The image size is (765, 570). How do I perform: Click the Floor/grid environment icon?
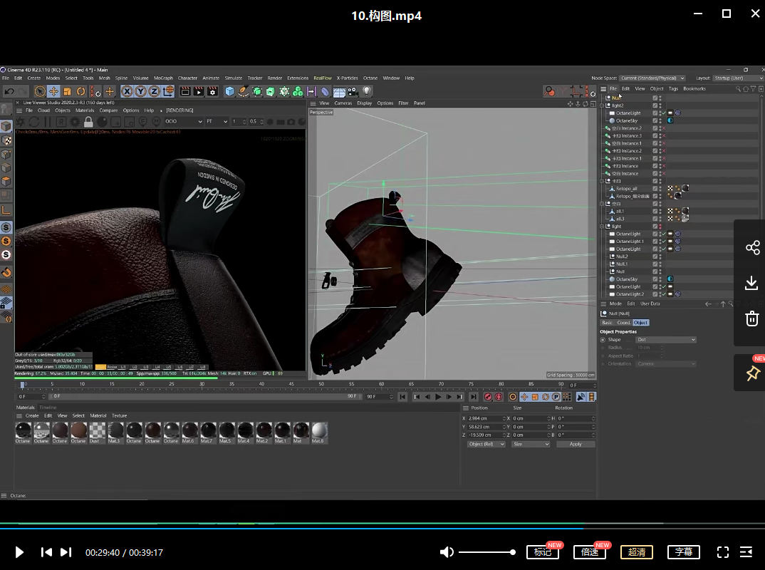pos(339,91)
